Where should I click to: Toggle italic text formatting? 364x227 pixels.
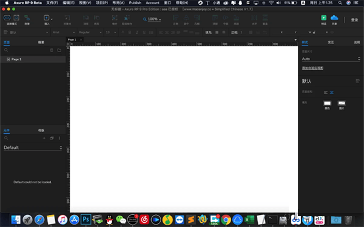137,32
